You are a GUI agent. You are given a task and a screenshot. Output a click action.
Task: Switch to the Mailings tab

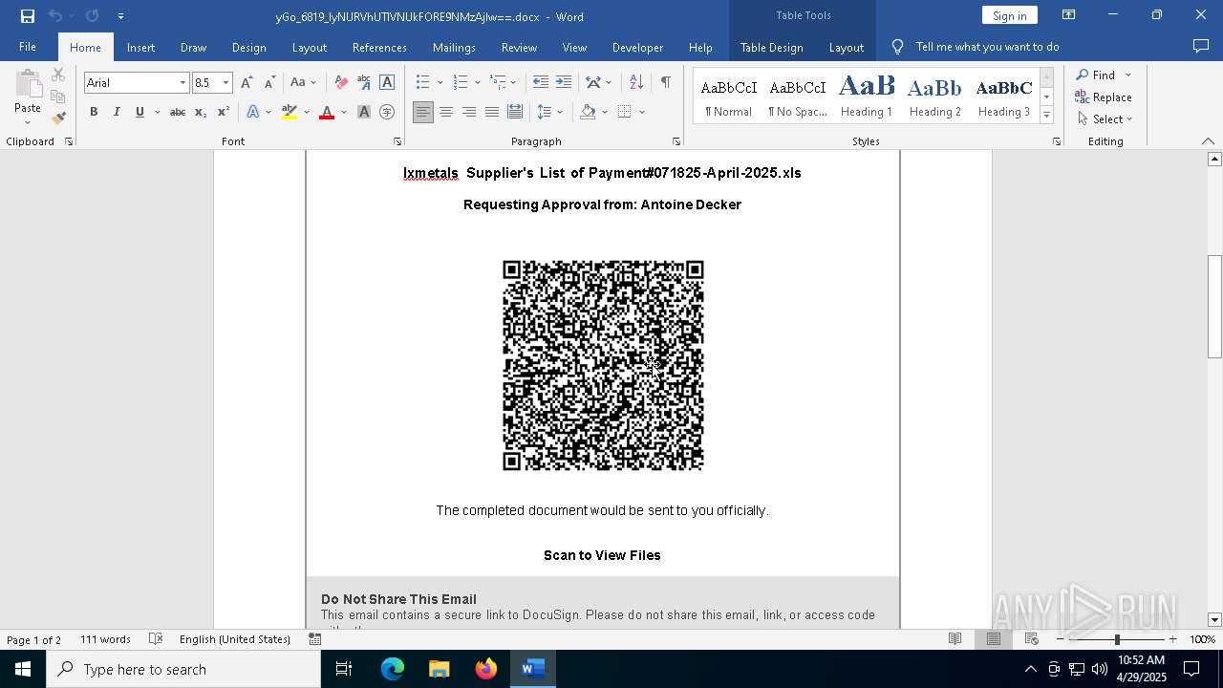click(x=454, y=47)
